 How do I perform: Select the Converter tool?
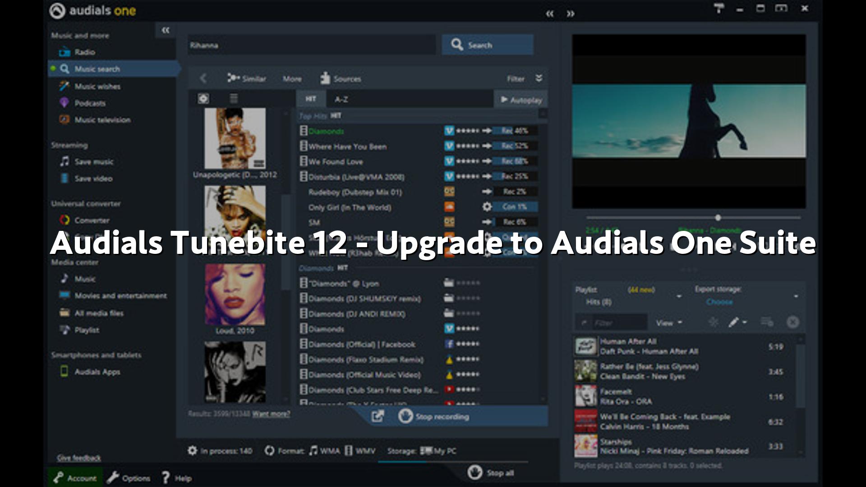[x=92, y=221]
